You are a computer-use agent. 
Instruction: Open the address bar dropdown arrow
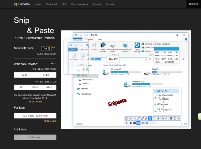pyautogui.click(x=147, y=59)
